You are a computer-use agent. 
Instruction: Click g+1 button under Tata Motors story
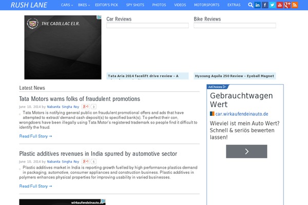point(86,107)
